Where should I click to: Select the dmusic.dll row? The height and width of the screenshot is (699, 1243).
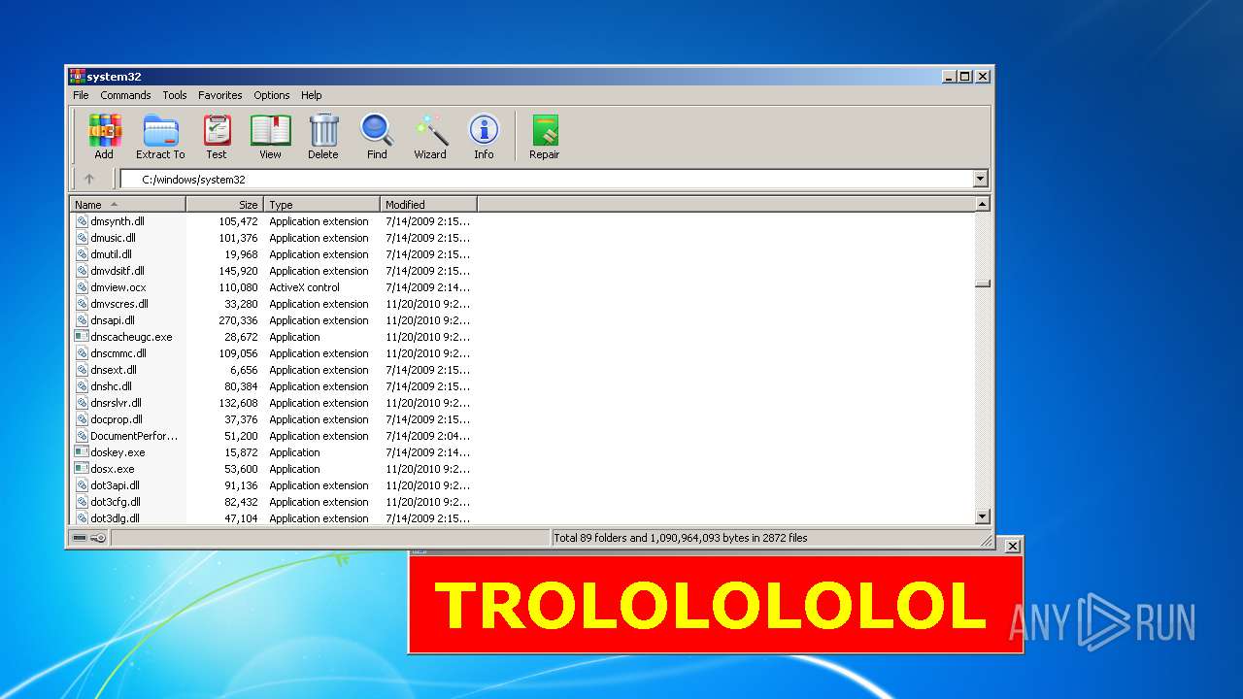[272, 238]
